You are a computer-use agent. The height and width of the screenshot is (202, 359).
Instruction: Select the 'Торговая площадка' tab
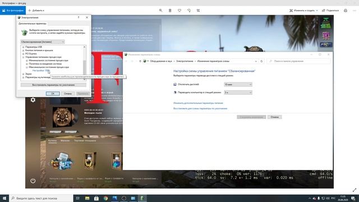click(x=85, y=141)
